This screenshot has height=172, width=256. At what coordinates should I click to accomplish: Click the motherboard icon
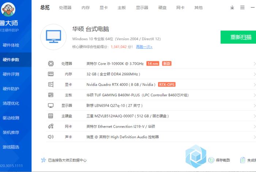tap(51, 95)
